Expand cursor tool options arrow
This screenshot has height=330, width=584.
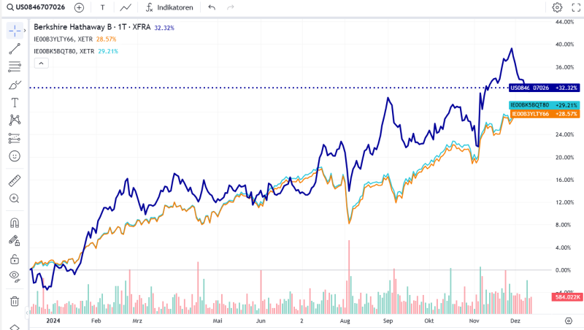(x=25, y=31)
